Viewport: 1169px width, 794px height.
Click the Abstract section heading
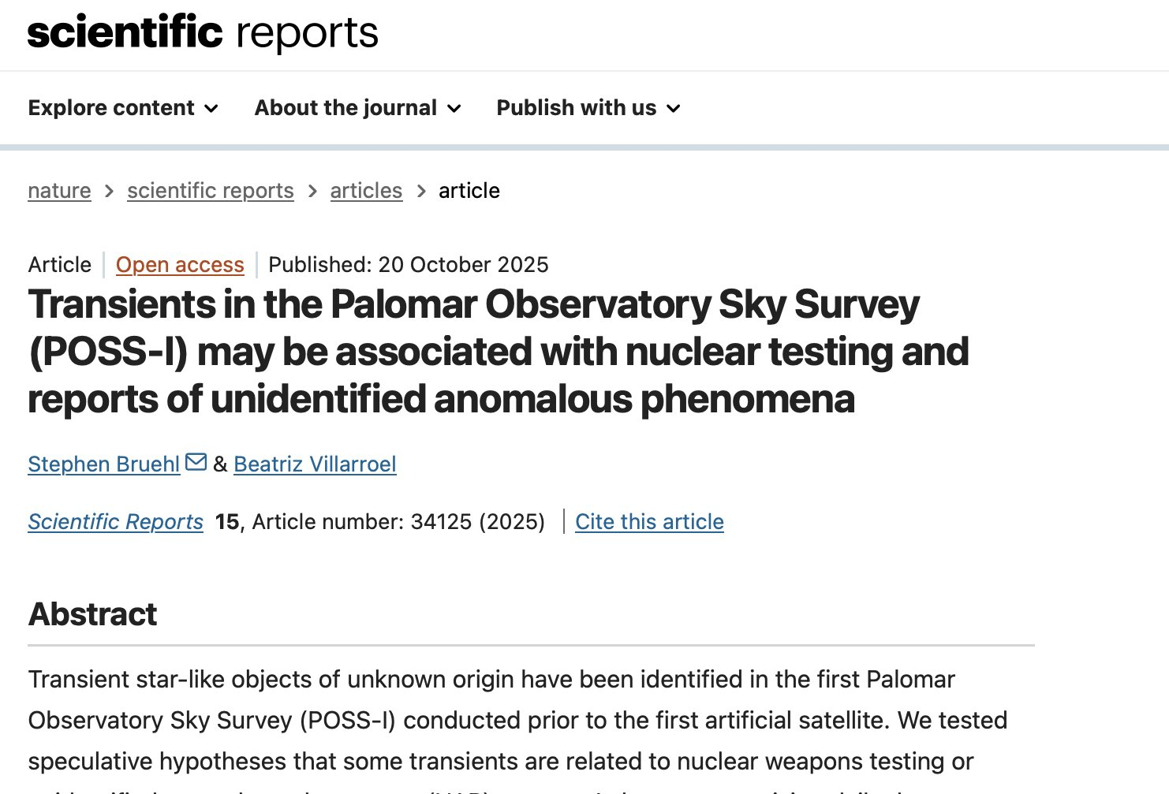pos(92,614)
